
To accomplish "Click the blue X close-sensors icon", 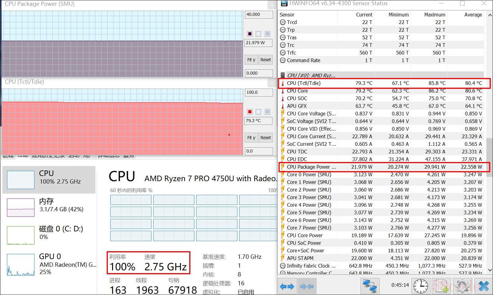I will coord(484,286).
